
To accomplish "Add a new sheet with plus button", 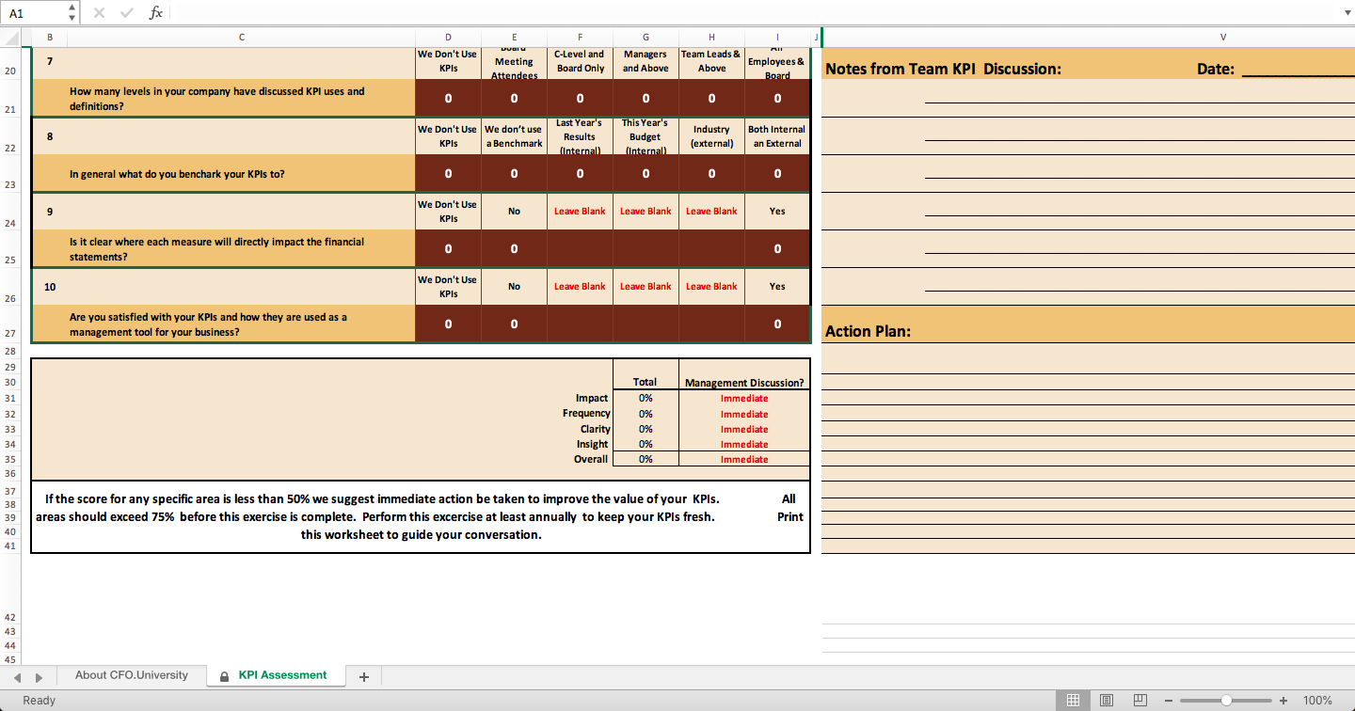I will click(364, 676).
